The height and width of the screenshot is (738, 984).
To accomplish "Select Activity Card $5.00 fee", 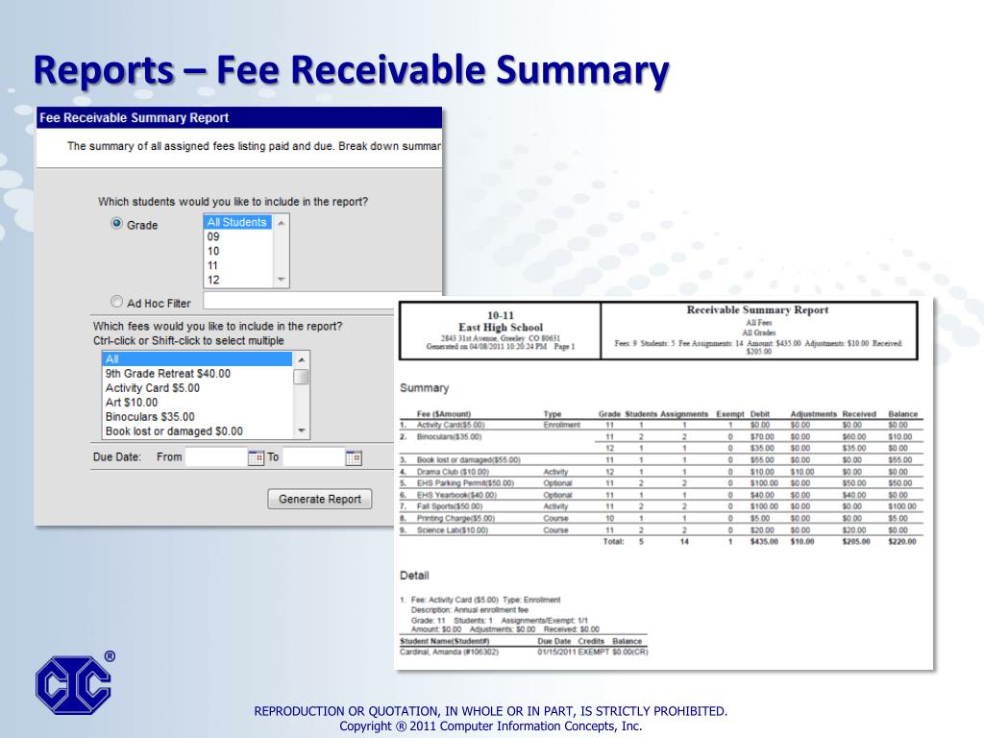I will [x=197, y=388].
